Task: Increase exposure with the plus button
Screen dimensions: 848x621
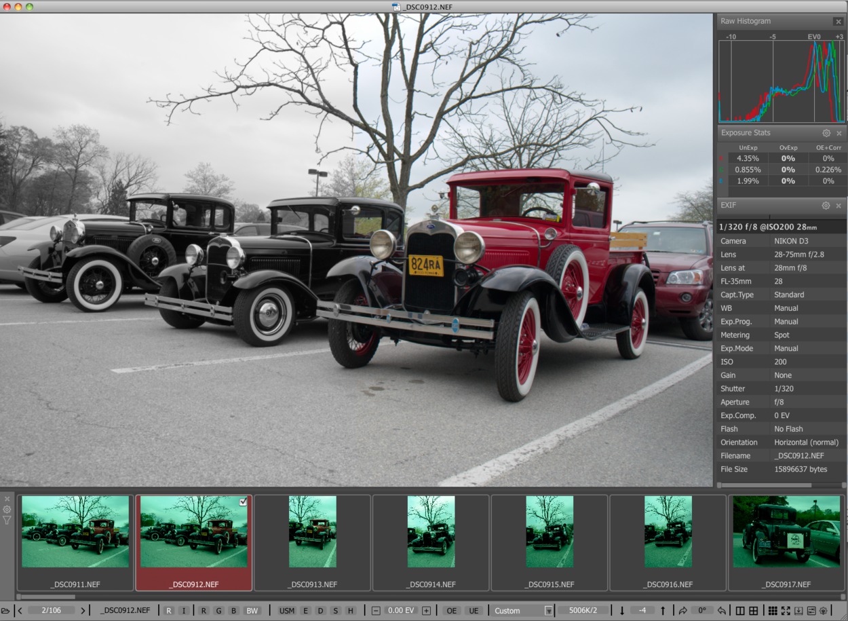Action: (426, 611)
